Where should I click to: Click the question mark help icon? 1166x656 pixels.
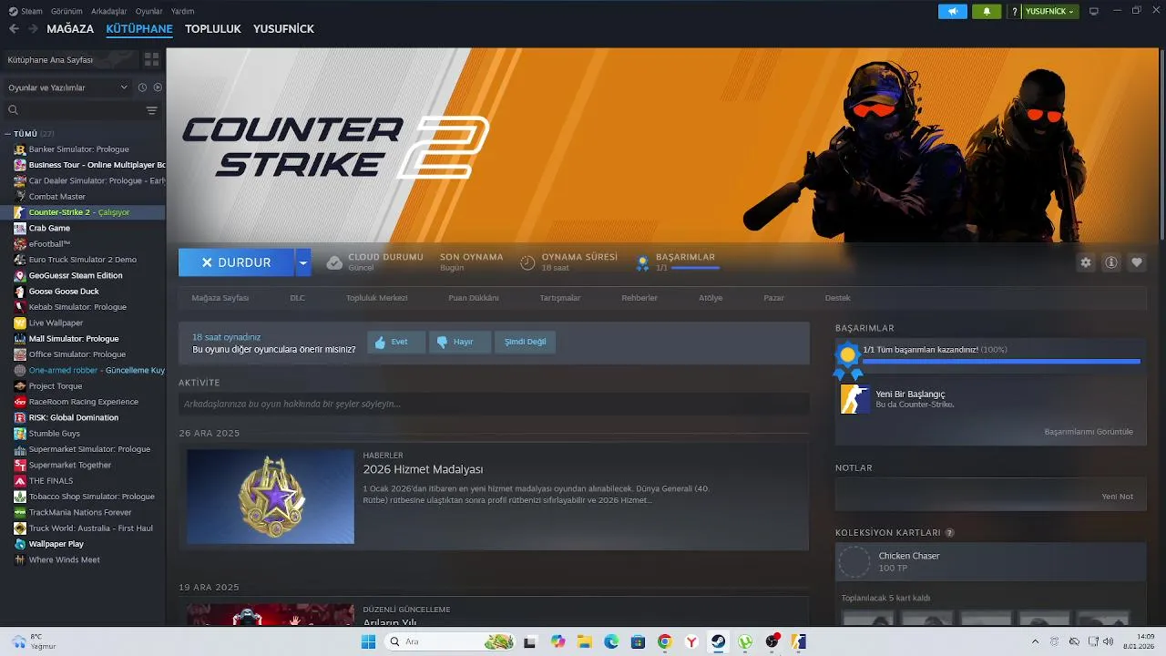click(1015, 11)
